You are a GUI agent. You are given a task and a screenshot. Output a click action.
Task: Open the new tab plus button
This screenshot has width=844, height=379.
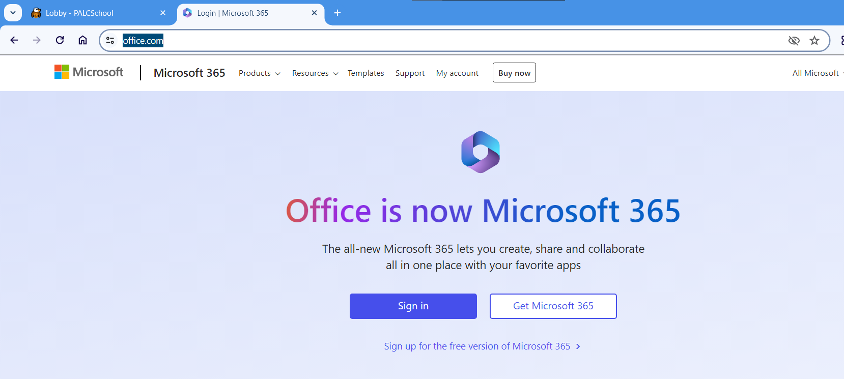(337, 13)
